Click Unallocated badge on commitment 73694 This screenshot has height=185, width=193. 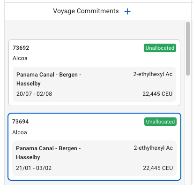tap(160, 122)
